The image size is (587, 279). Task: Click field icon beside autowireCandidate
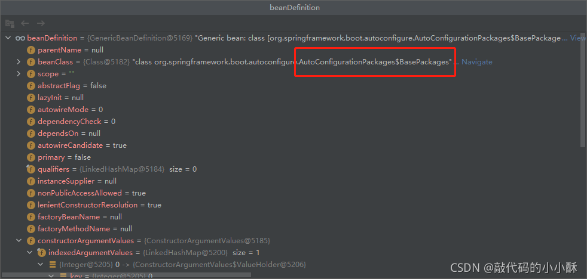pyautogui.click(x=30, y=145)
